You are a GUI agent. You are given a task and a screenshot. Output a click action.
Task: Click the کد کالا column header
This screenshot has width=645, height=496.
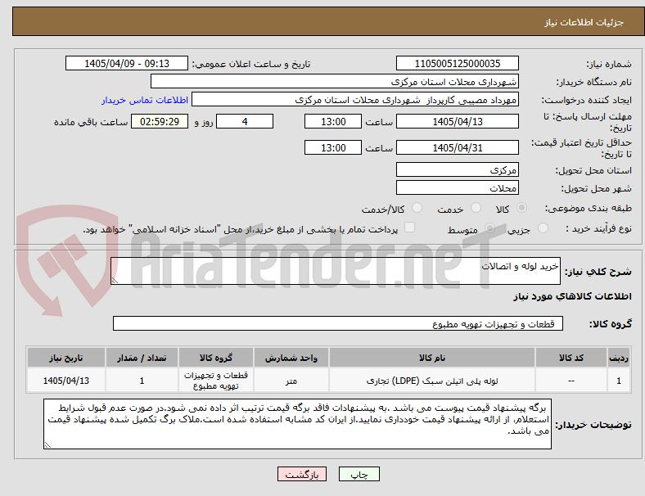[x=571, y=358]
